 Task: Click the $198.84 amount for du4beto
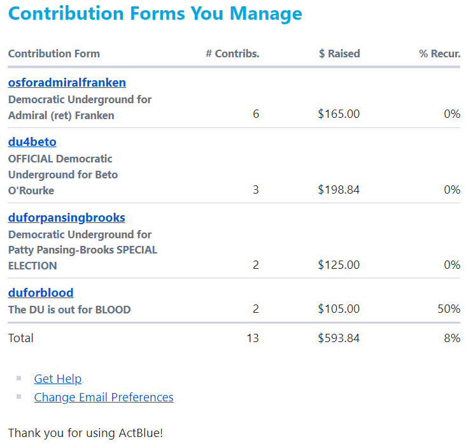click(339, 190)
